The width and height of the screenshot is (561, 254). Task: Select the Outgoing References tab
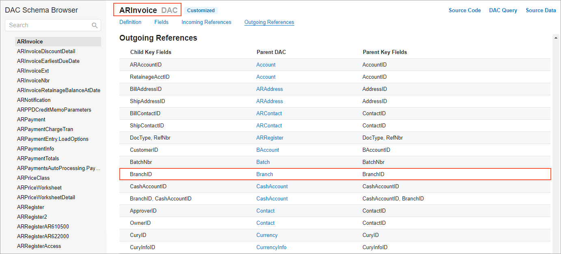pos(269,22)
